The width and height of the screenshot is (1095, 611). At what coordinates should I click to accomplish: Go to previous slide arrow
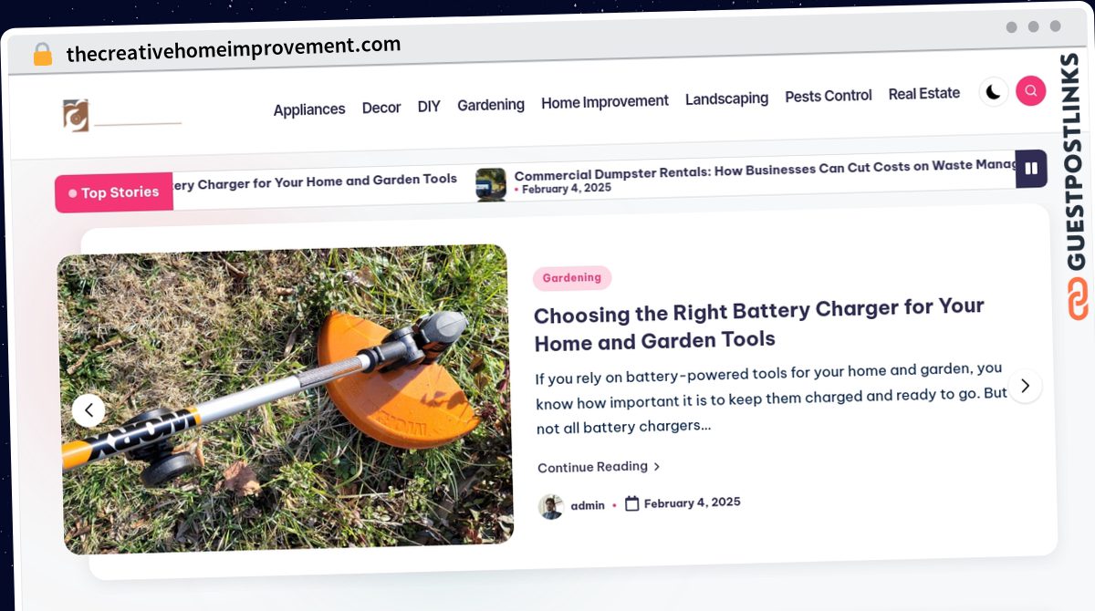tap(89, 410)
